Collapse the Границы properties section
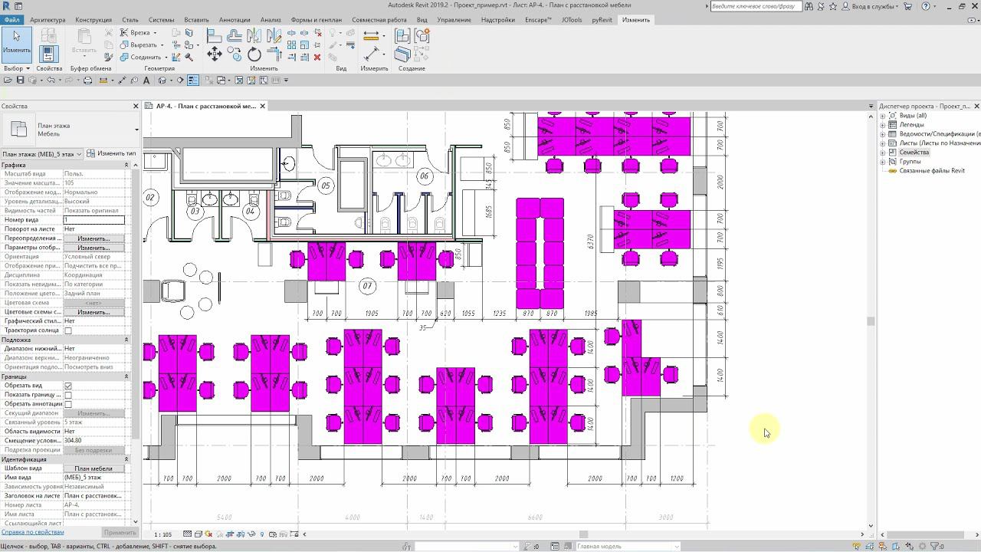Screen dimensions: 981x552 coord(126,376)
